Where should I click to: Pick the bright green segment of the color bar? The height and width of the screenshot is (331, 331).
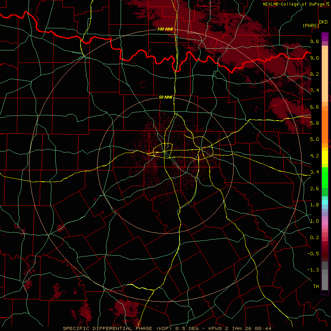325,178
